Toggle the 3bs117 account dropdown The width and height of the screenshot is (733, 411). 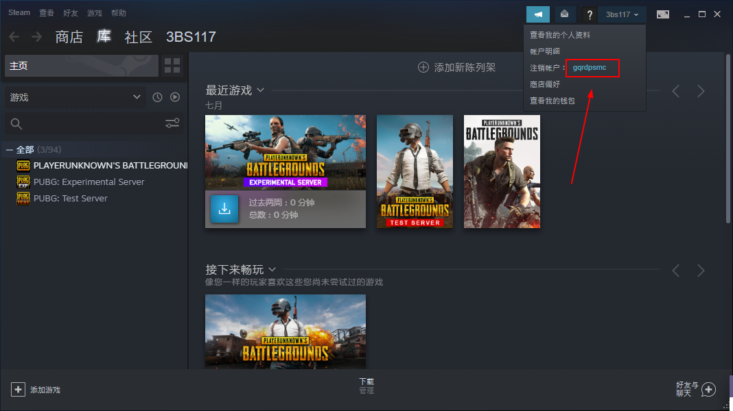point(623,14)
